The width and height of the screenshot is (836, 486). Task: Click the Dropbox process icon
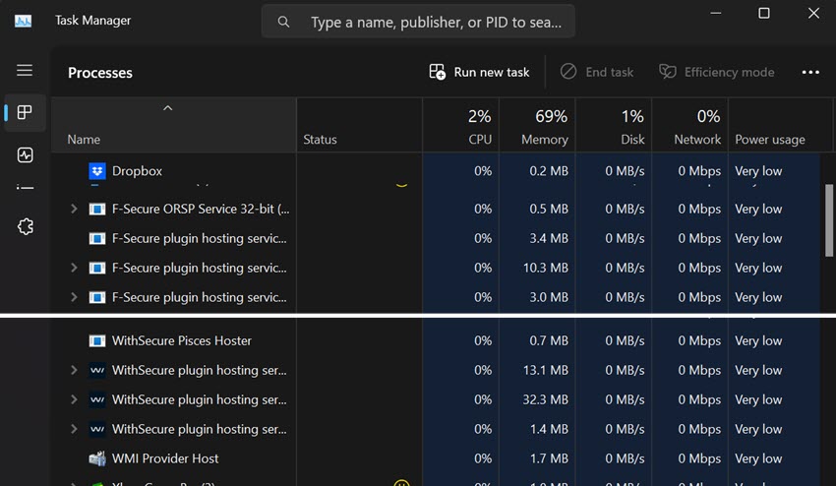(x=96, y=171)
